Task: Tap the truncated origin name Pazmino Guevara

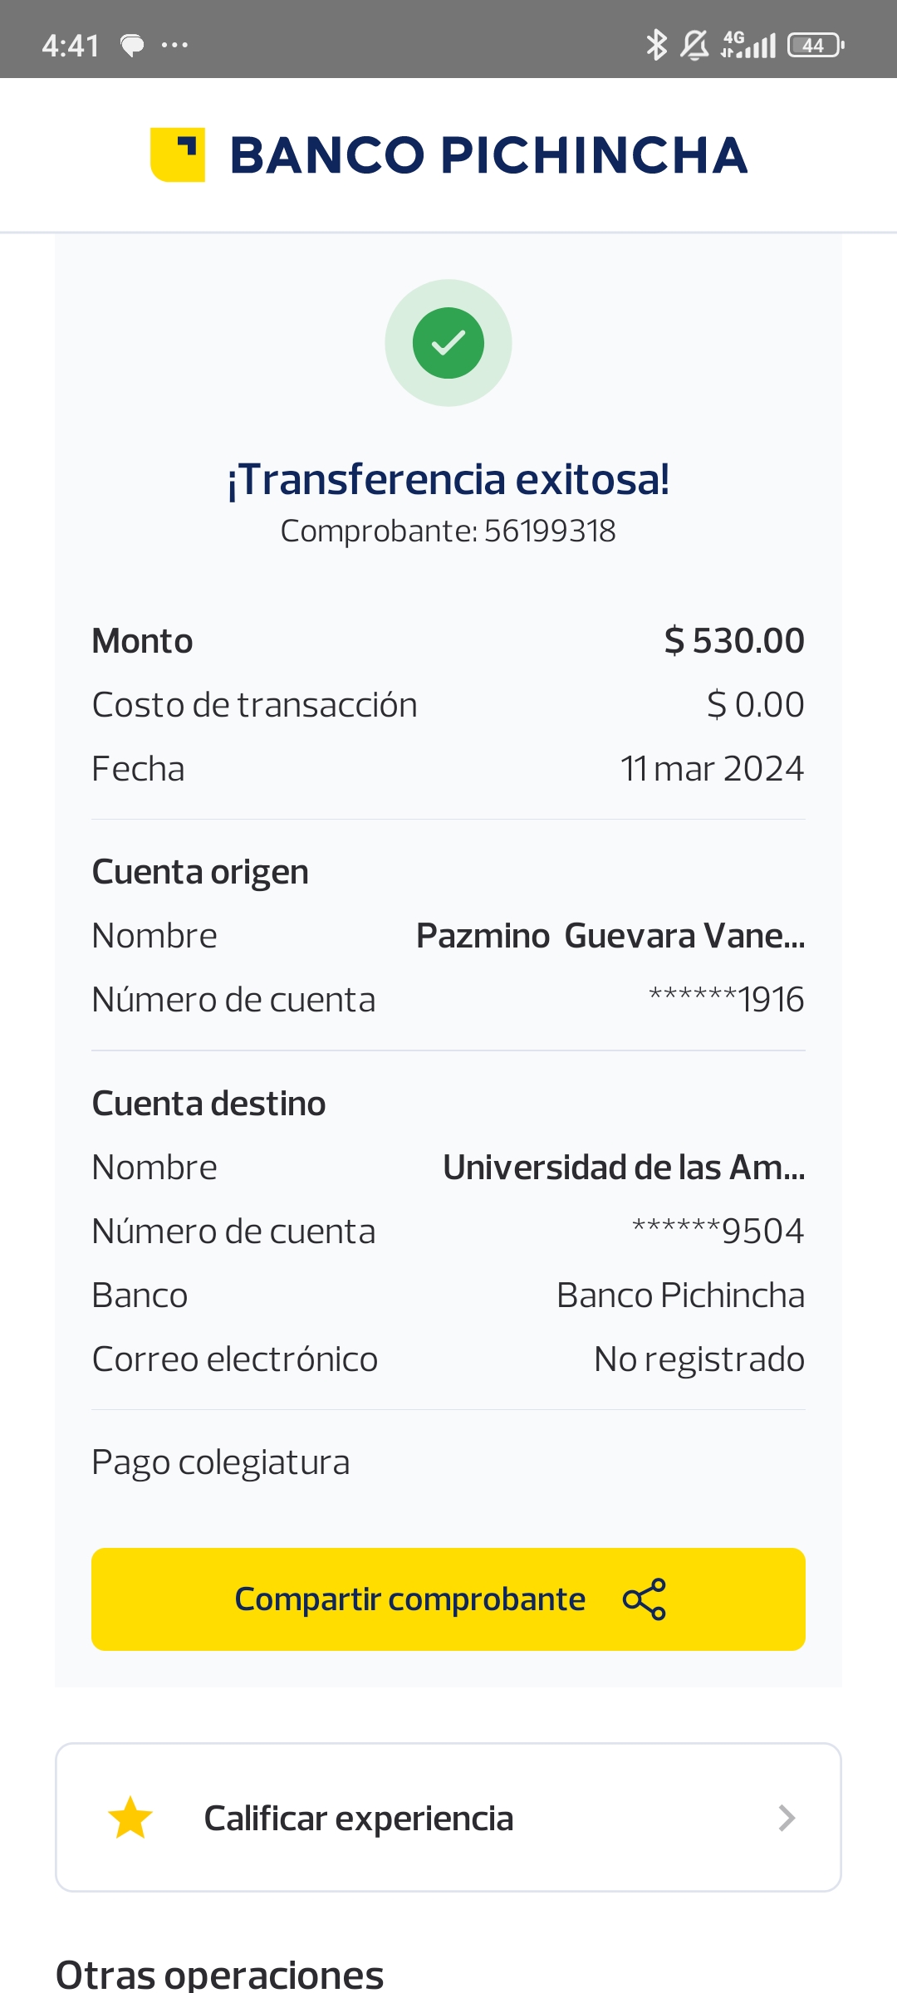Action: (x=610, y=936)
